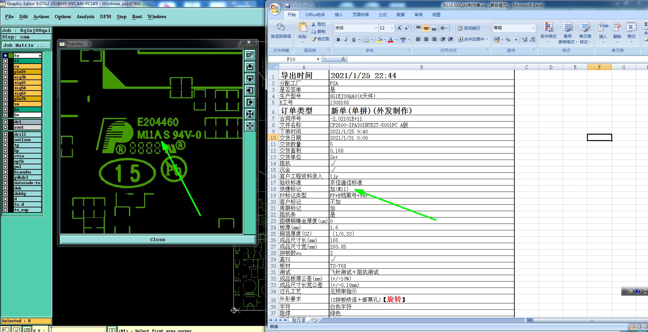
Task: Toggle Italic formatting in Excel
Action: [346, 40]
